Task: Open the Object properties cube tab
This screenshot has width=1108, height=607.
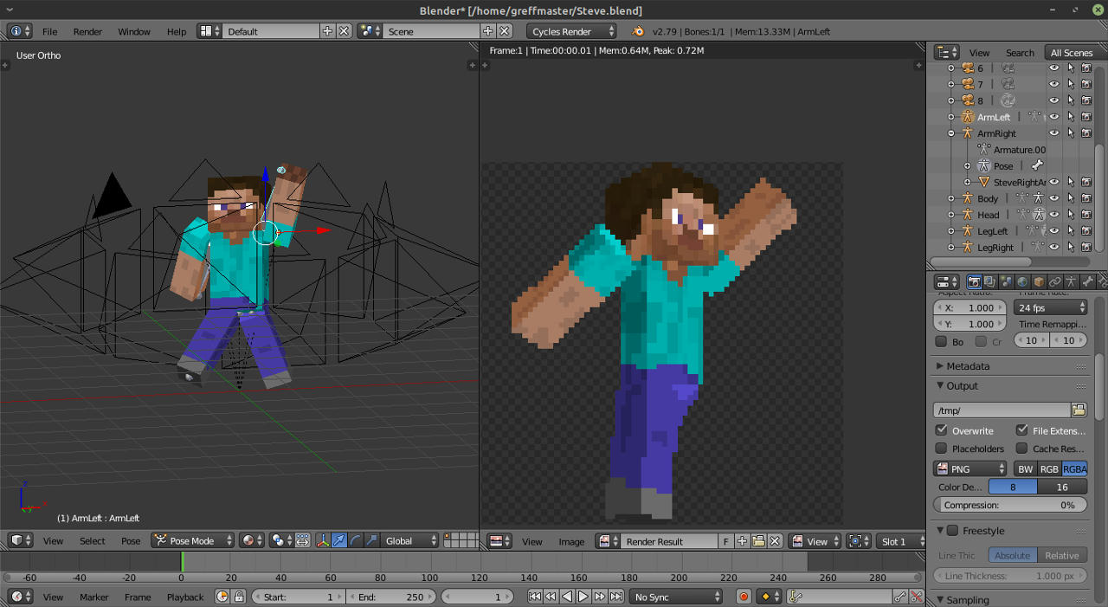Action: coord(1039,281)
